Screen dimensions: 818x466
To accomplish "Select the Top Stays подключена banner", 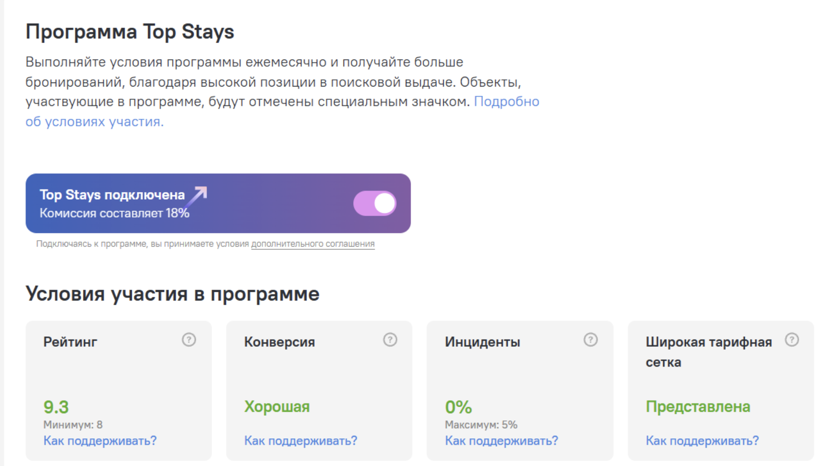I will coord(218,203).
